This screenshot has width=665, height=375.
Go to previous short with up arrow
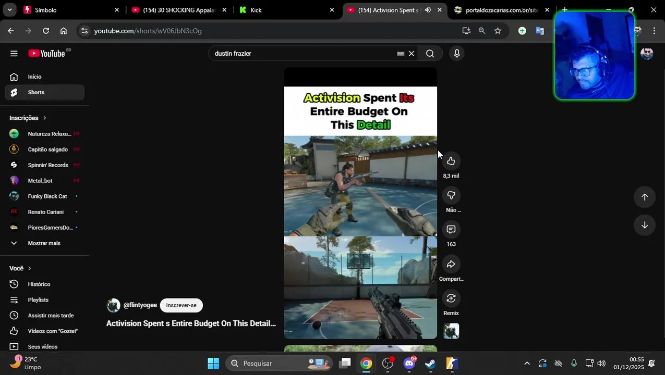pyautogui.click(x=645, y=197)
